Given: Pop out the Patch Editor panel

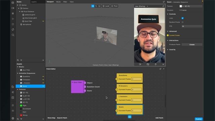Looking at the screenshot, I should [x=160, y=69].
